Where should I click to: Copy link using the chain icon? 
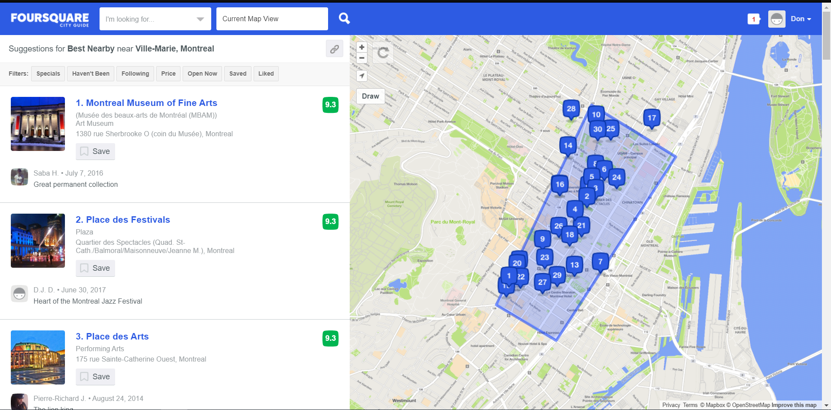334,49
